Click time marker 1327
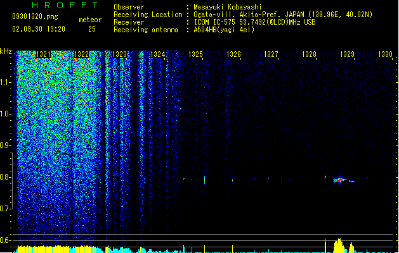Viewport: 399px width, 253px height. [x=271, y=54]
